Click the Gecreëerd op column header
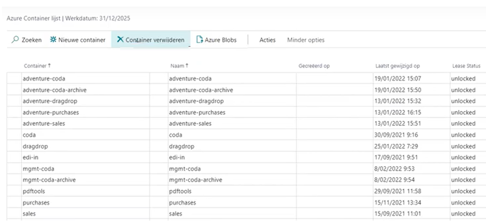 click(314, 66)
